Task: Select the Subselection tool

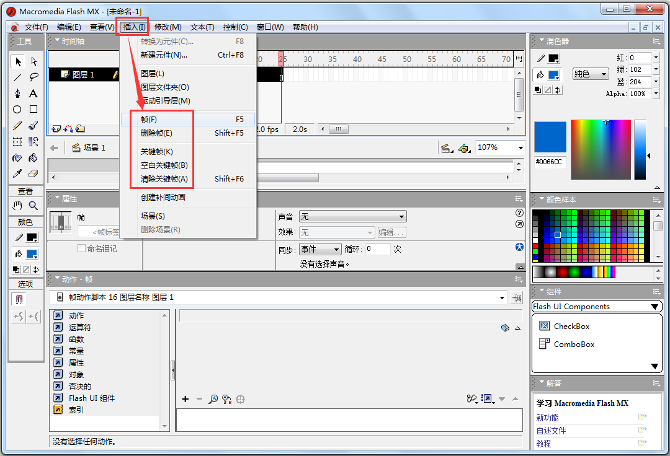Action: pos(33,62)
